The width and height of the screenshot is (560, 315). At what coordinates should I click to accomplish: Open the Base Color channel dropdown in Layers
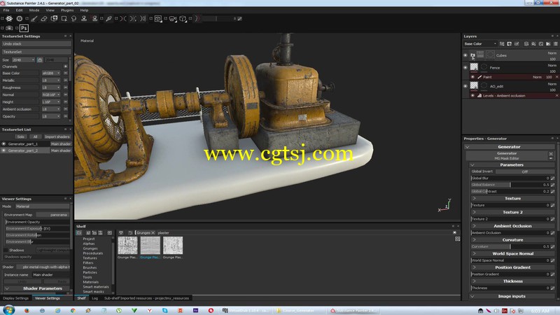(480, 44)
